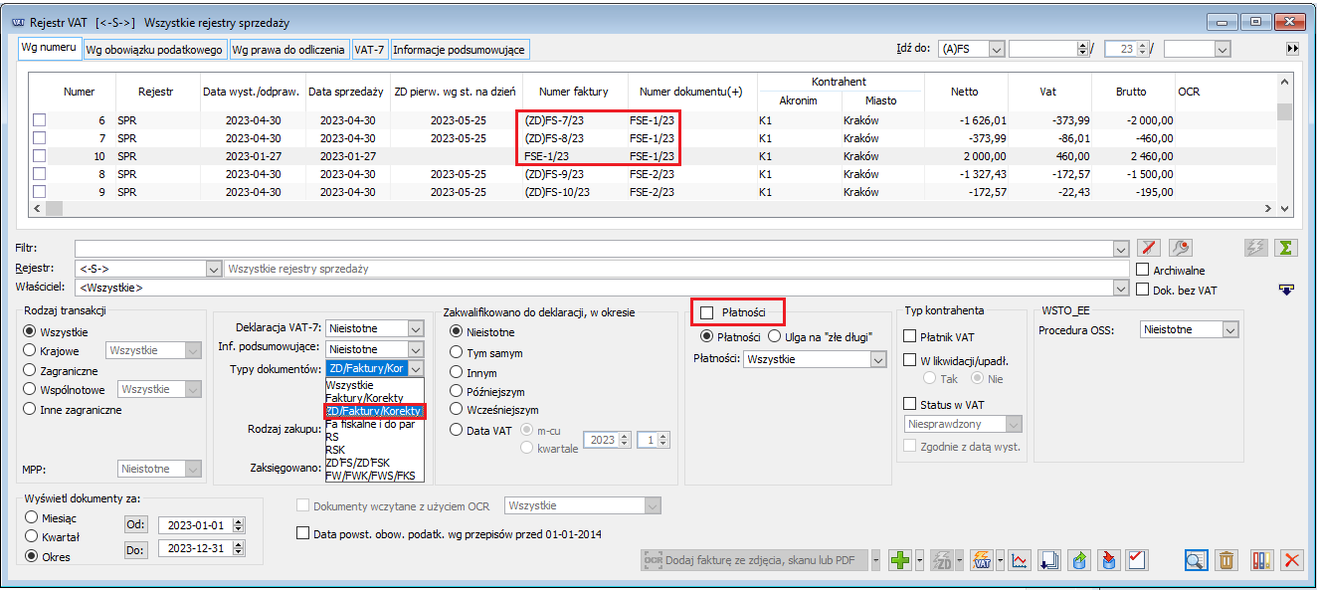1318x591 pixels.
Task: Select Krajowe transaction radio button
Action: pyautogui.click(x=32, y=350)
